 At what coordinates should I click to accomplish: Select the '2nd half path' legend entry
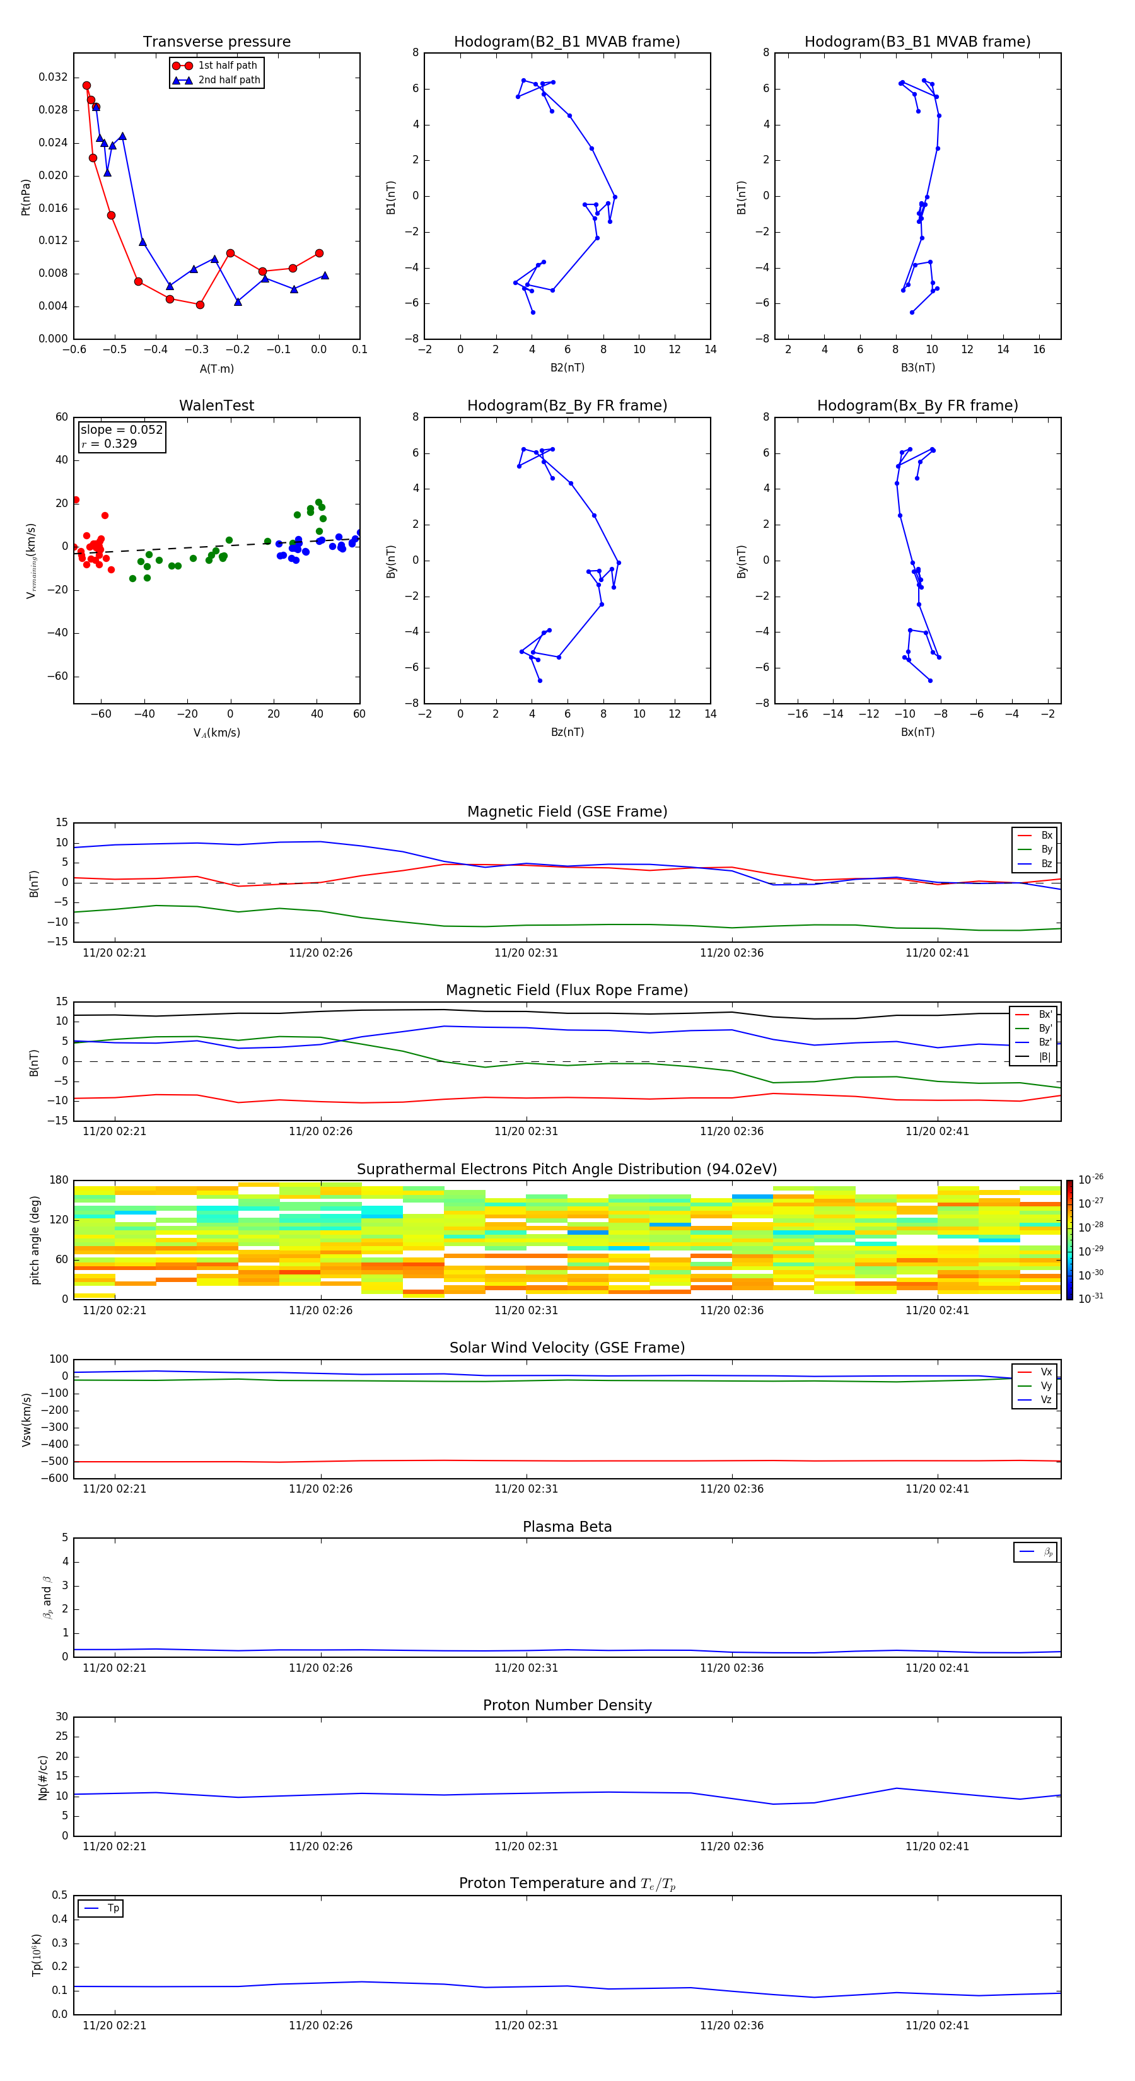coord(216,80)
